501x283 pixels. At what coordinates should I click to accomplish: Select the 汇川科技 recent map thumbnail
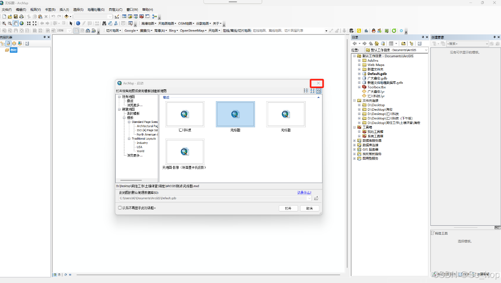(185, 114)
